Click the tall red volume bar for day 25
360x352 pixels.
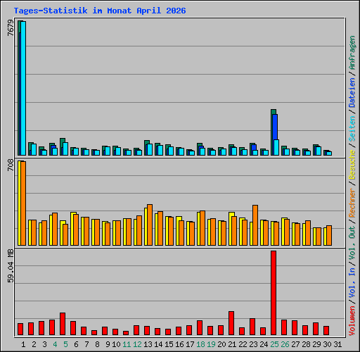pyautogui.click(x=274, y=293)
